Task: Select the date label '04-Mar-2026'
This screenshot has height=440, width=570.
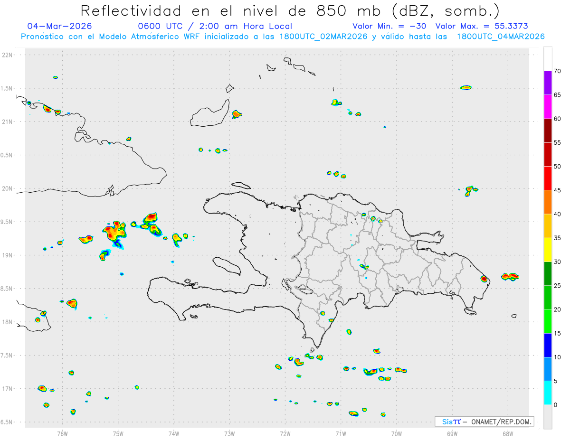Action: [x=60, y=26]
